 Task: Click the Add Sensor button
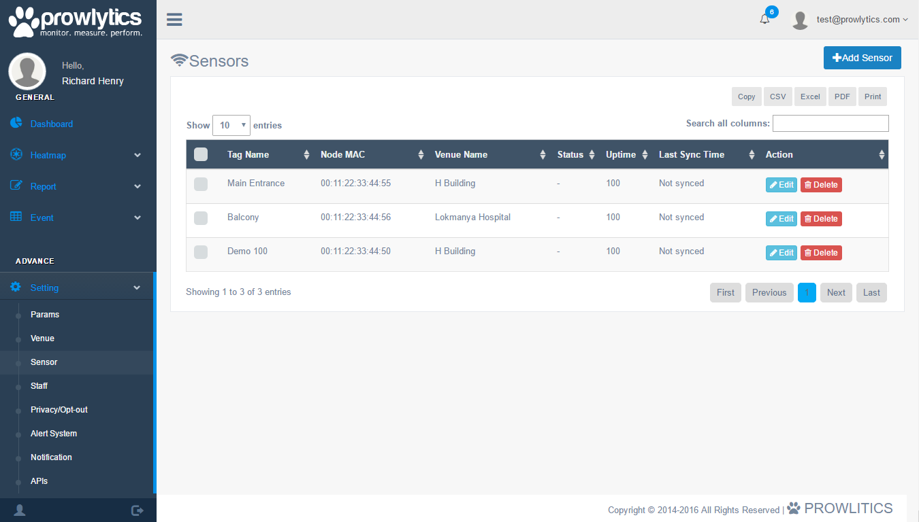(862, 58)
